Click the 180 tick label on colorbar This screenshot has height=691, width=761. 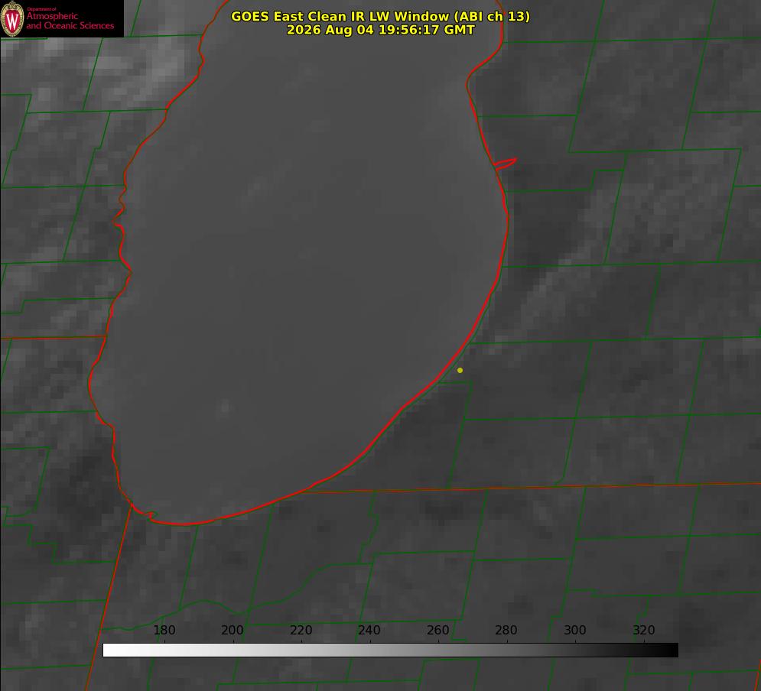164,631
